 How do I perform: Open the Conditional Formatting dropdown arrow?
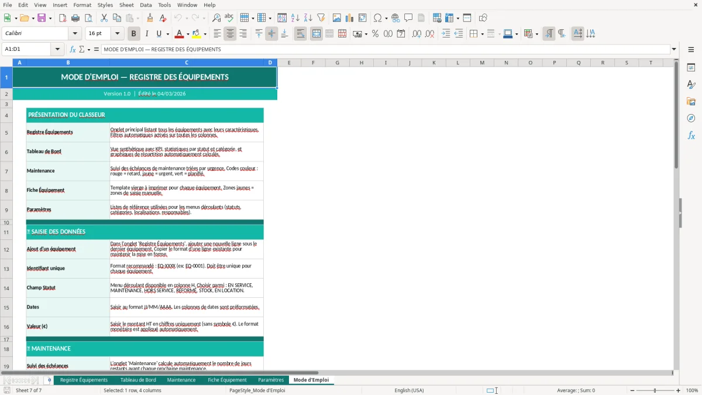(536, 34)
